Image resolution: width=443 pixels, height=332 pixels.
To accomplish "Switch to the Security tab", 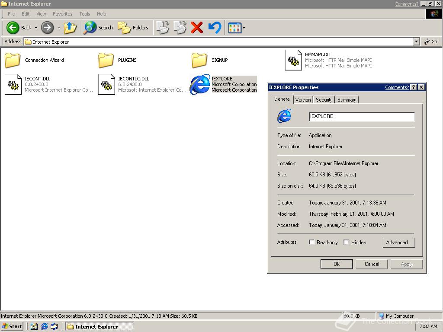I will pos(324,100).
